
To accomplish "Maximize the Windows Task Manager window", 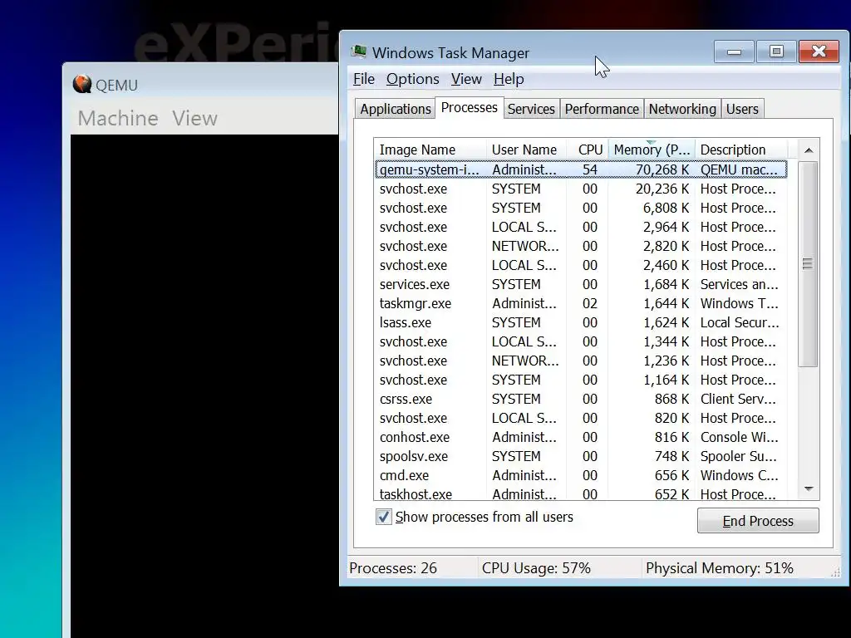I will [x=776, y=52].
